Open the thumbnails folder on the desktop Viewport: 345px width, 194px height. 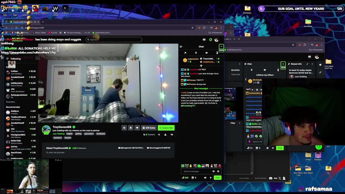[x=308, y=23]
